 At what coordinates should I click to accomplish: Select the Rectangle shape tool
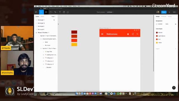click(x=51, y=12)
